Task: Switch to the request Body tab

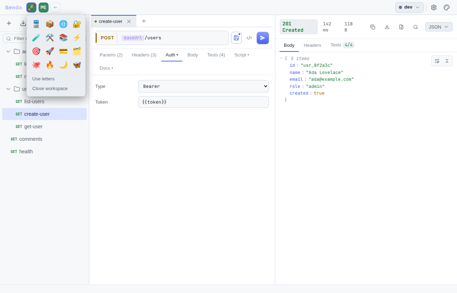Action: 193,55
